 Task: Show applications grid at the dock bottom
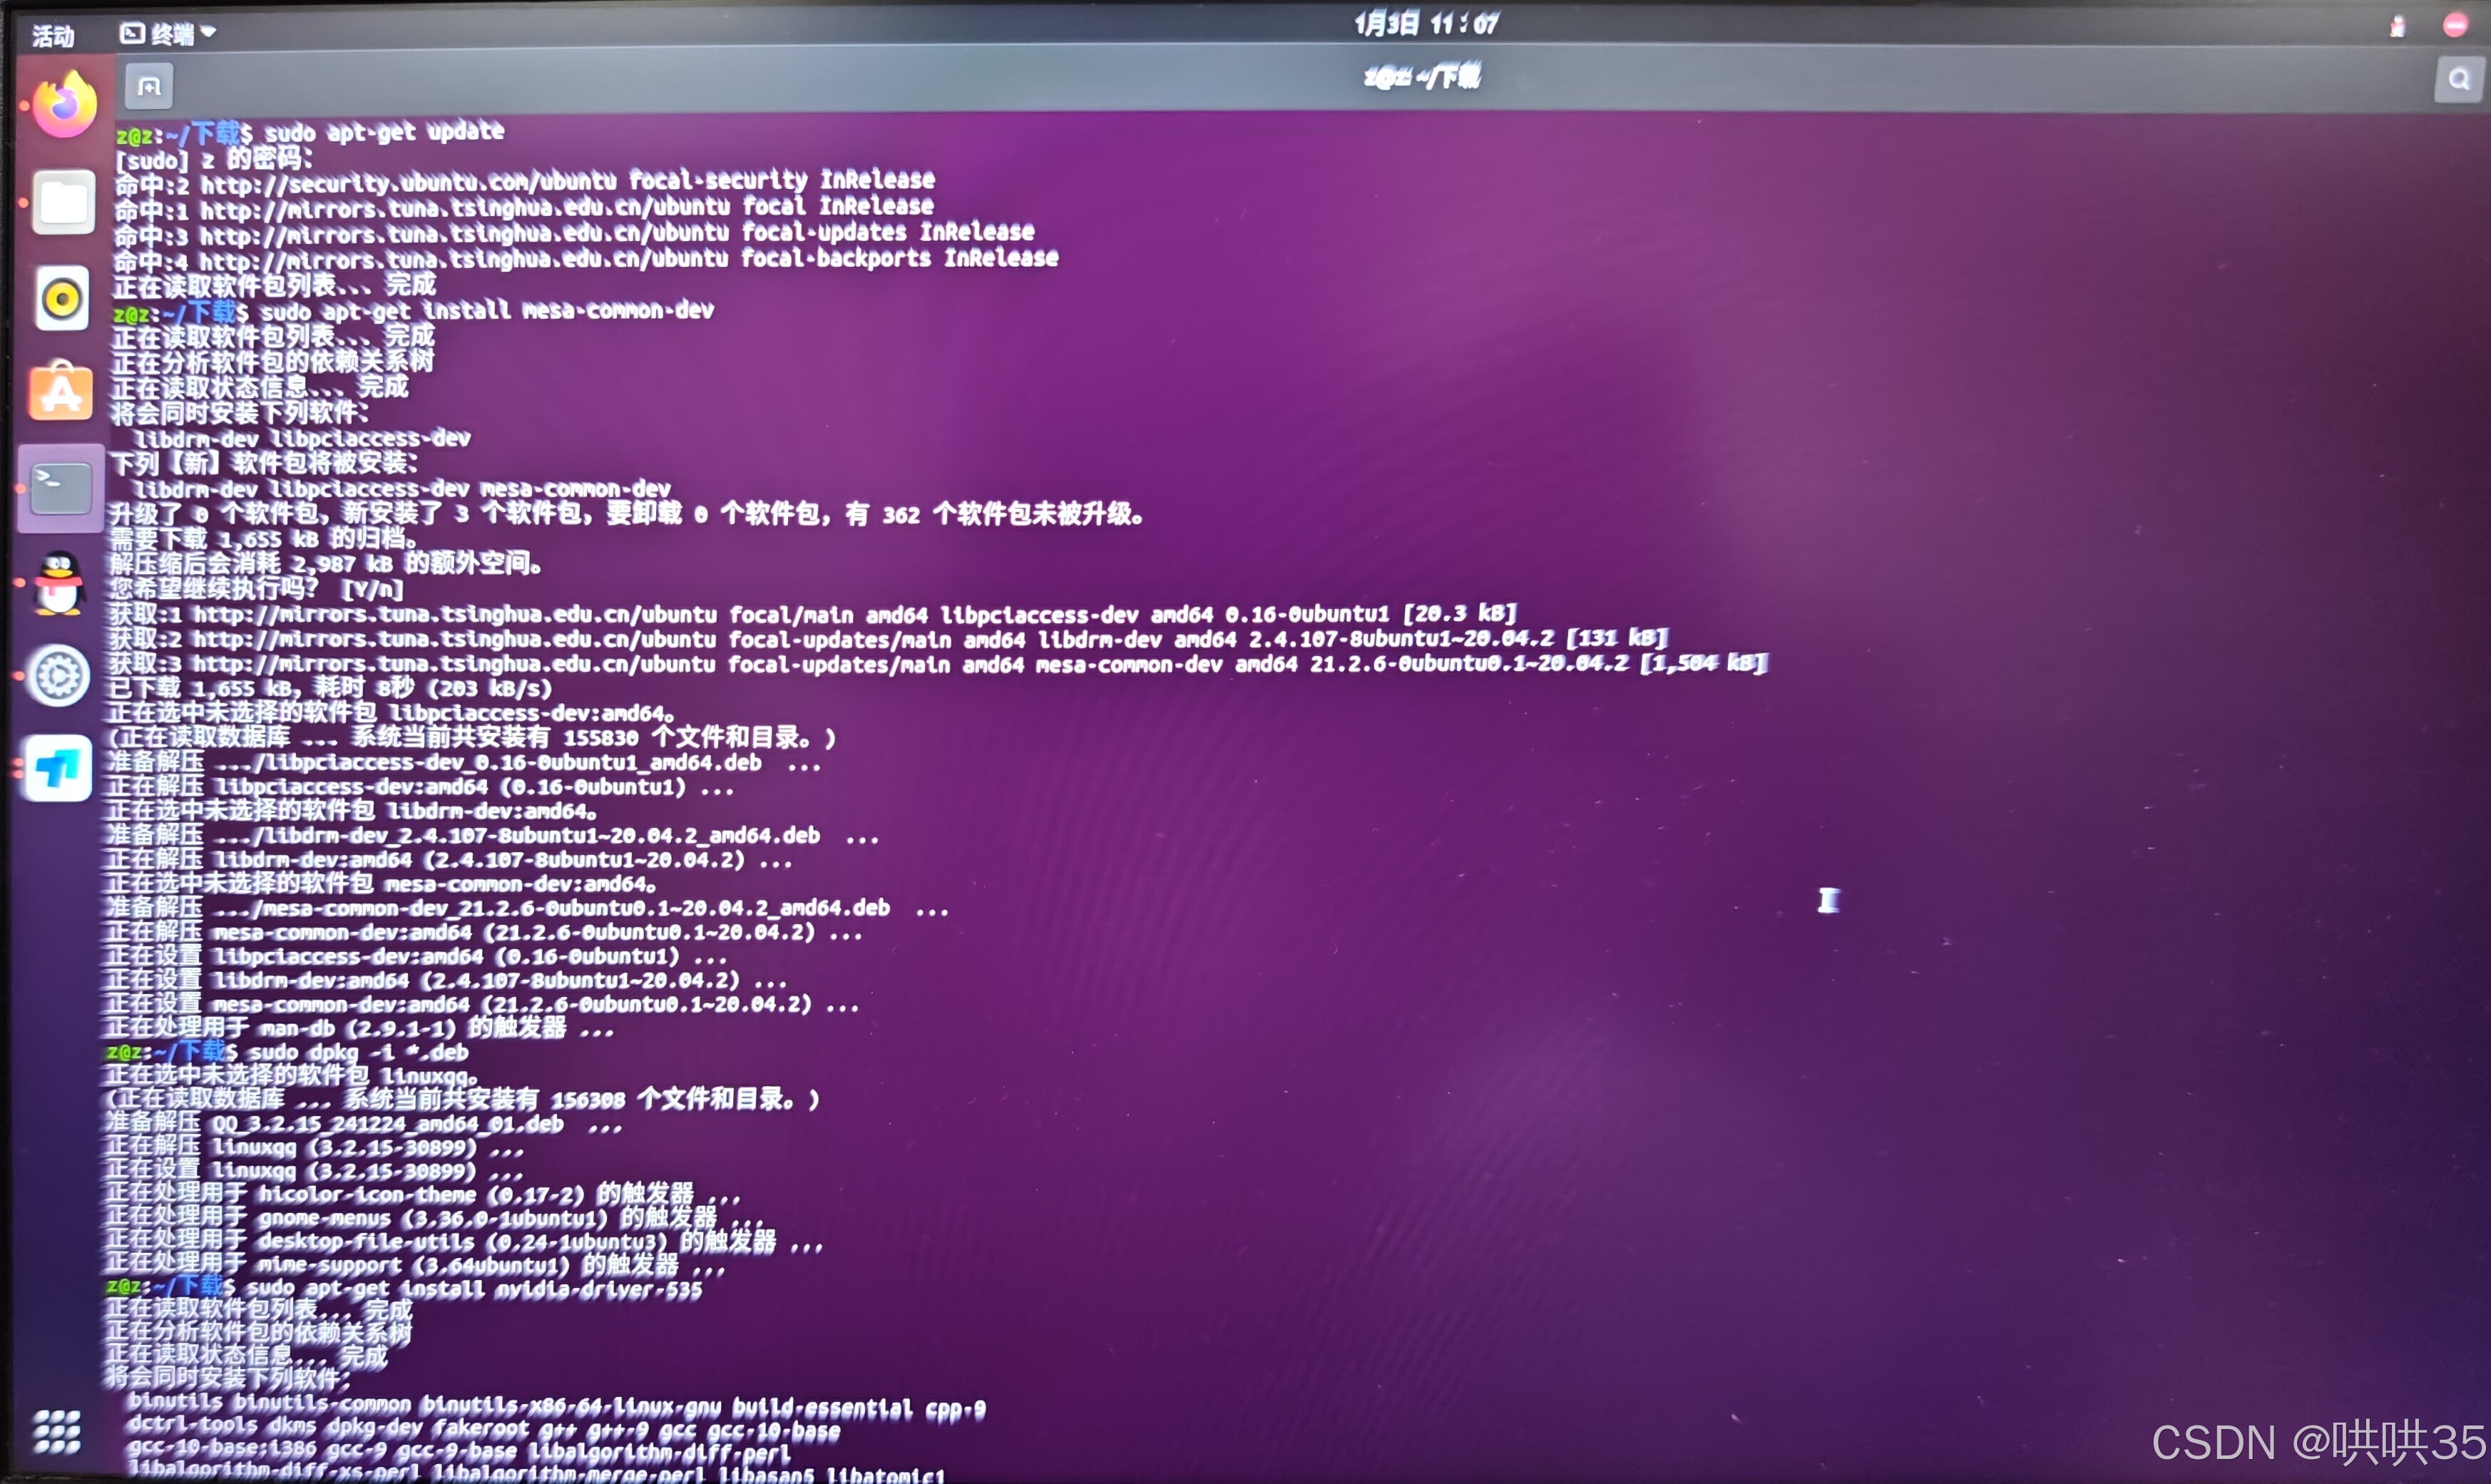(x=57, y=1431)
